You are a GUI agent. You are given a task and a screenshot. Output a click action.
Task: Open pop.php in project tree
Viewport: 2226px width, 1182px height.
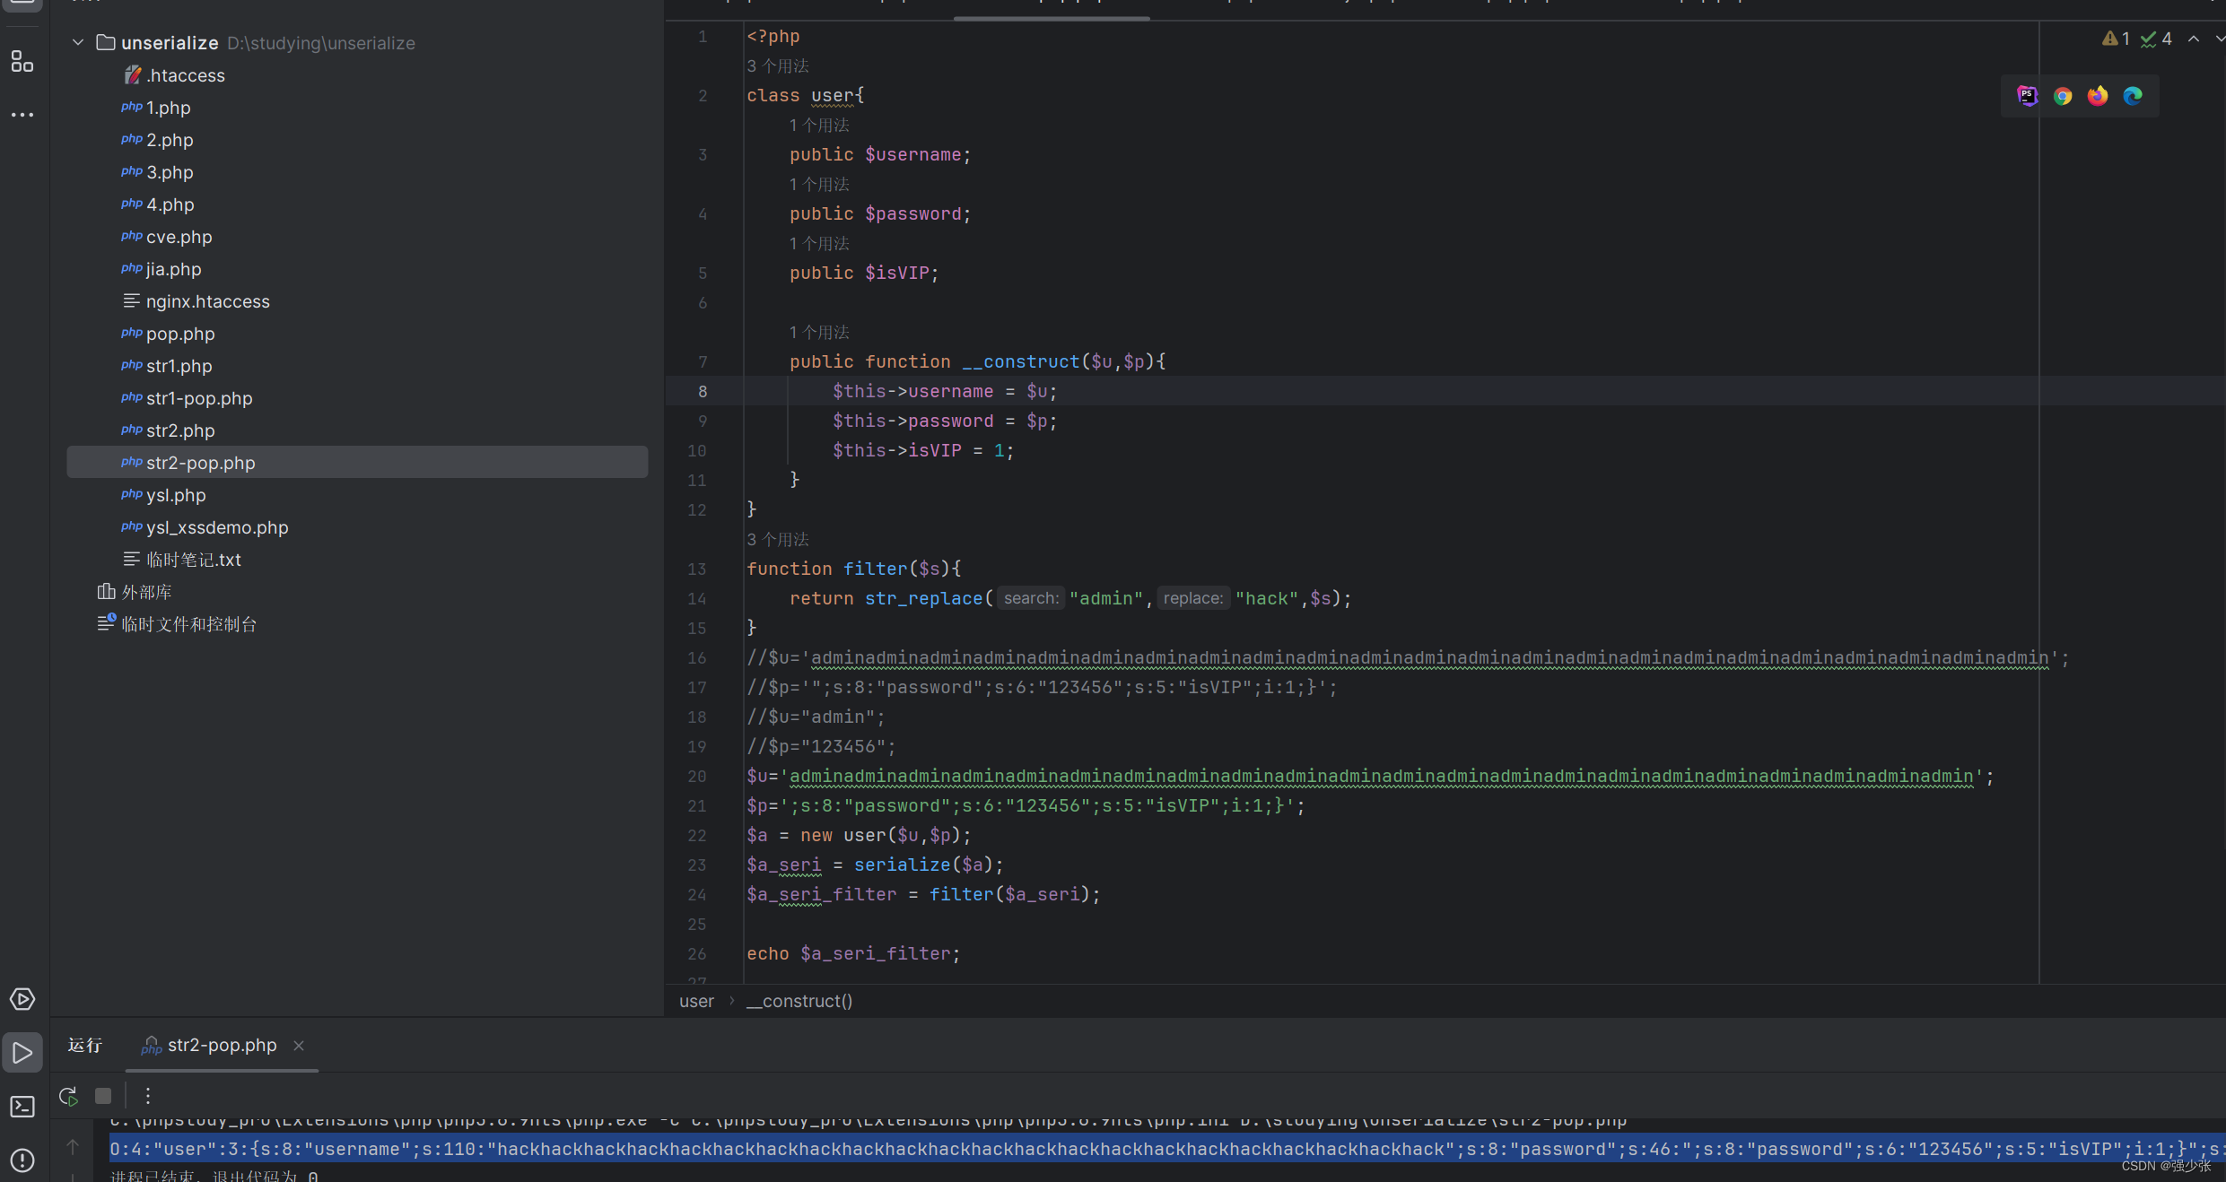click(x=180, y=334)
